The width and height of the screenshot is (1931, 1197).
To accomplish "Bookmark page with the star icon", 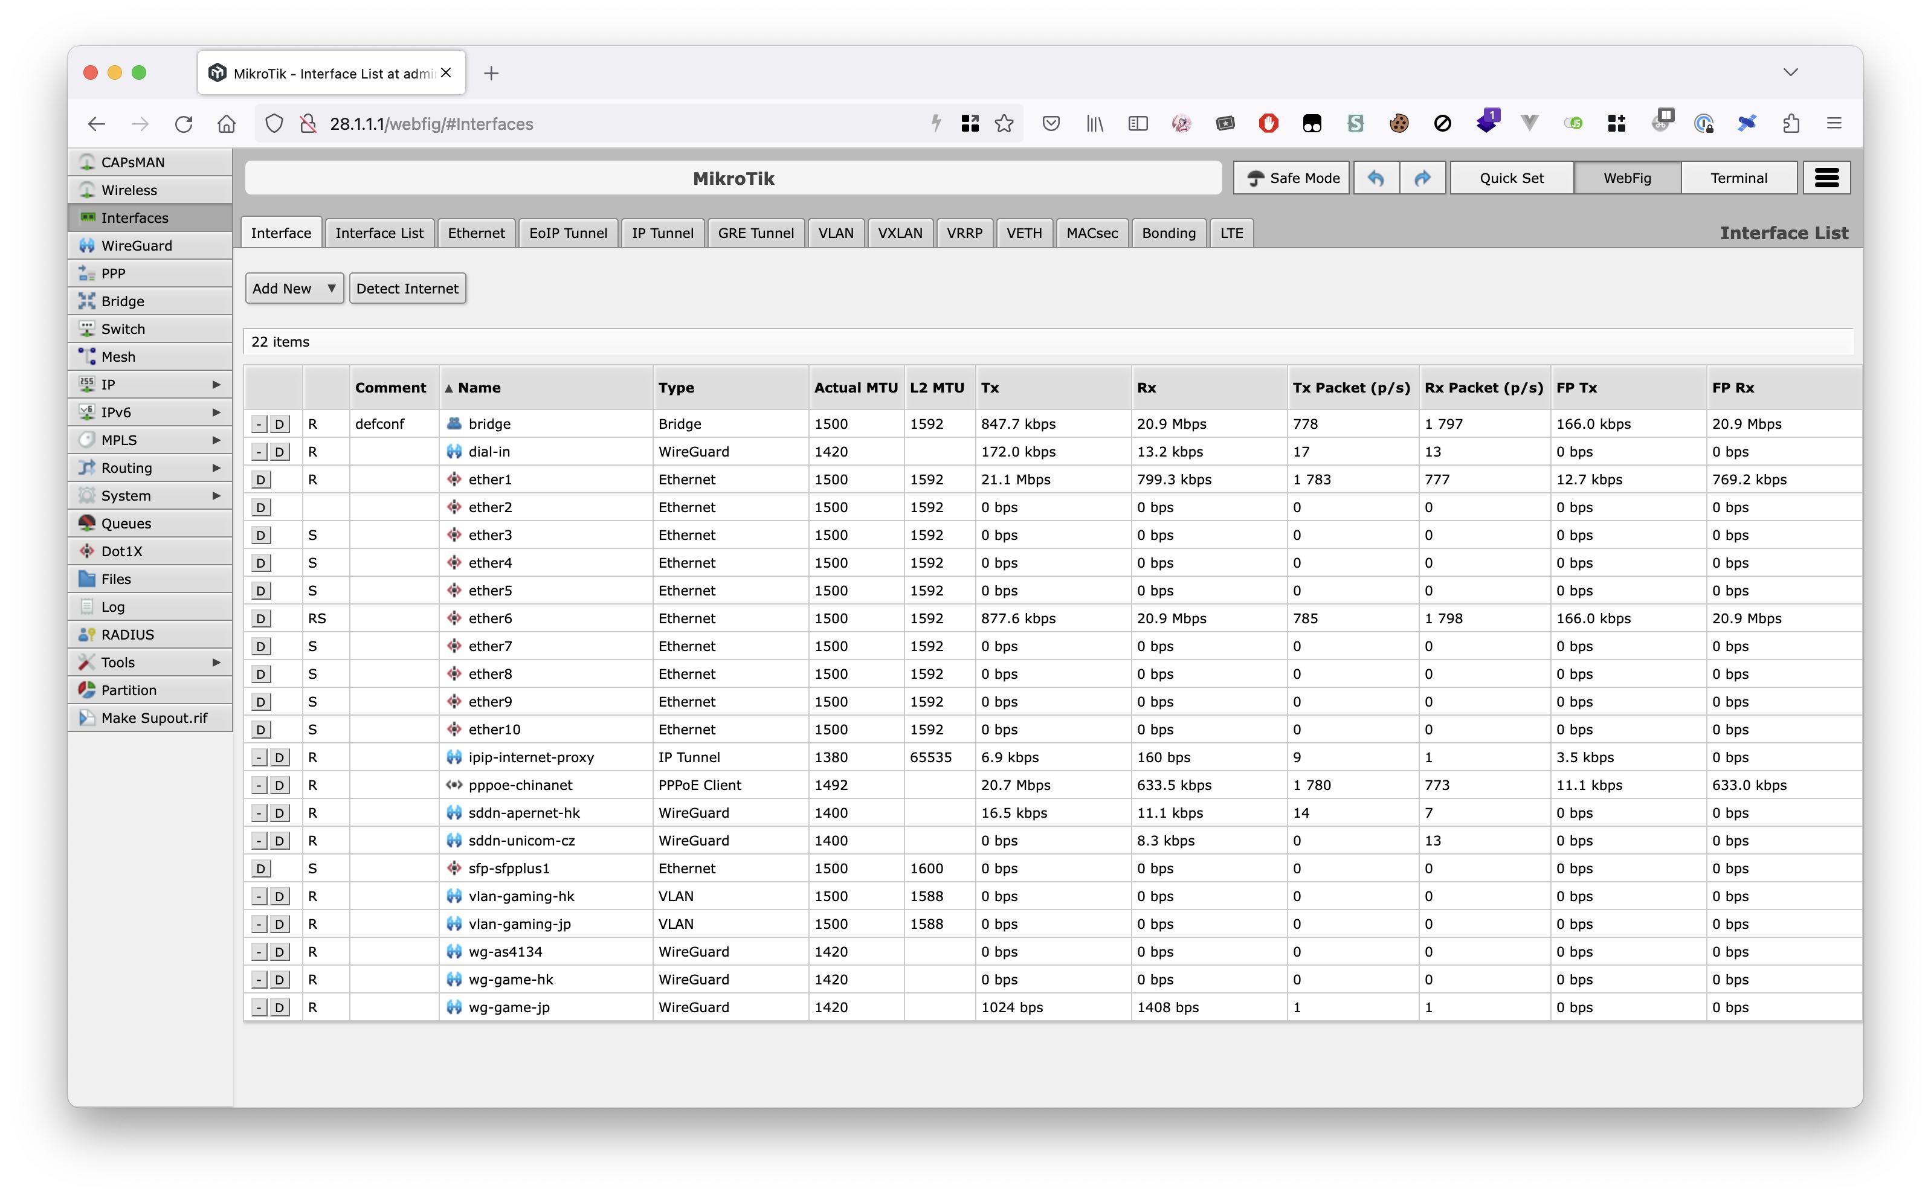I will (x=1004, y=123).
